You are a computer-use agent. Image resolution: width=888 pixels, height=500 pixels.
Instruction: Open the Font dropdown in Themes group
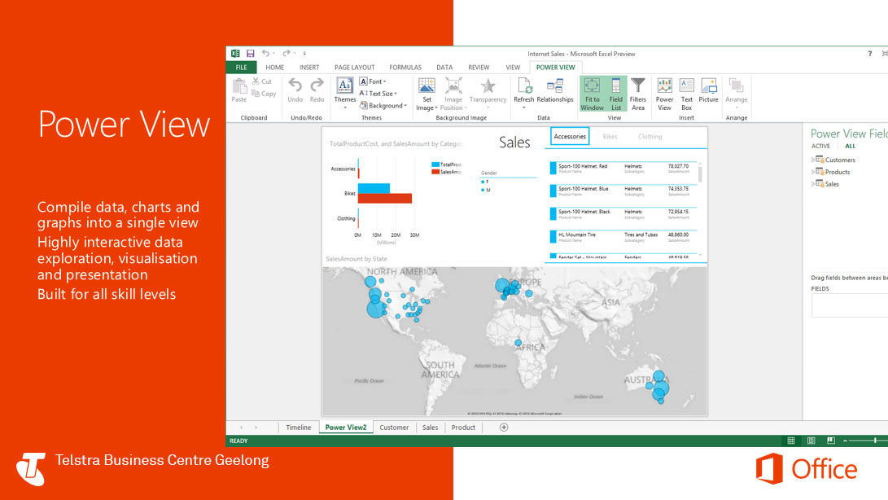click(374, 81)
